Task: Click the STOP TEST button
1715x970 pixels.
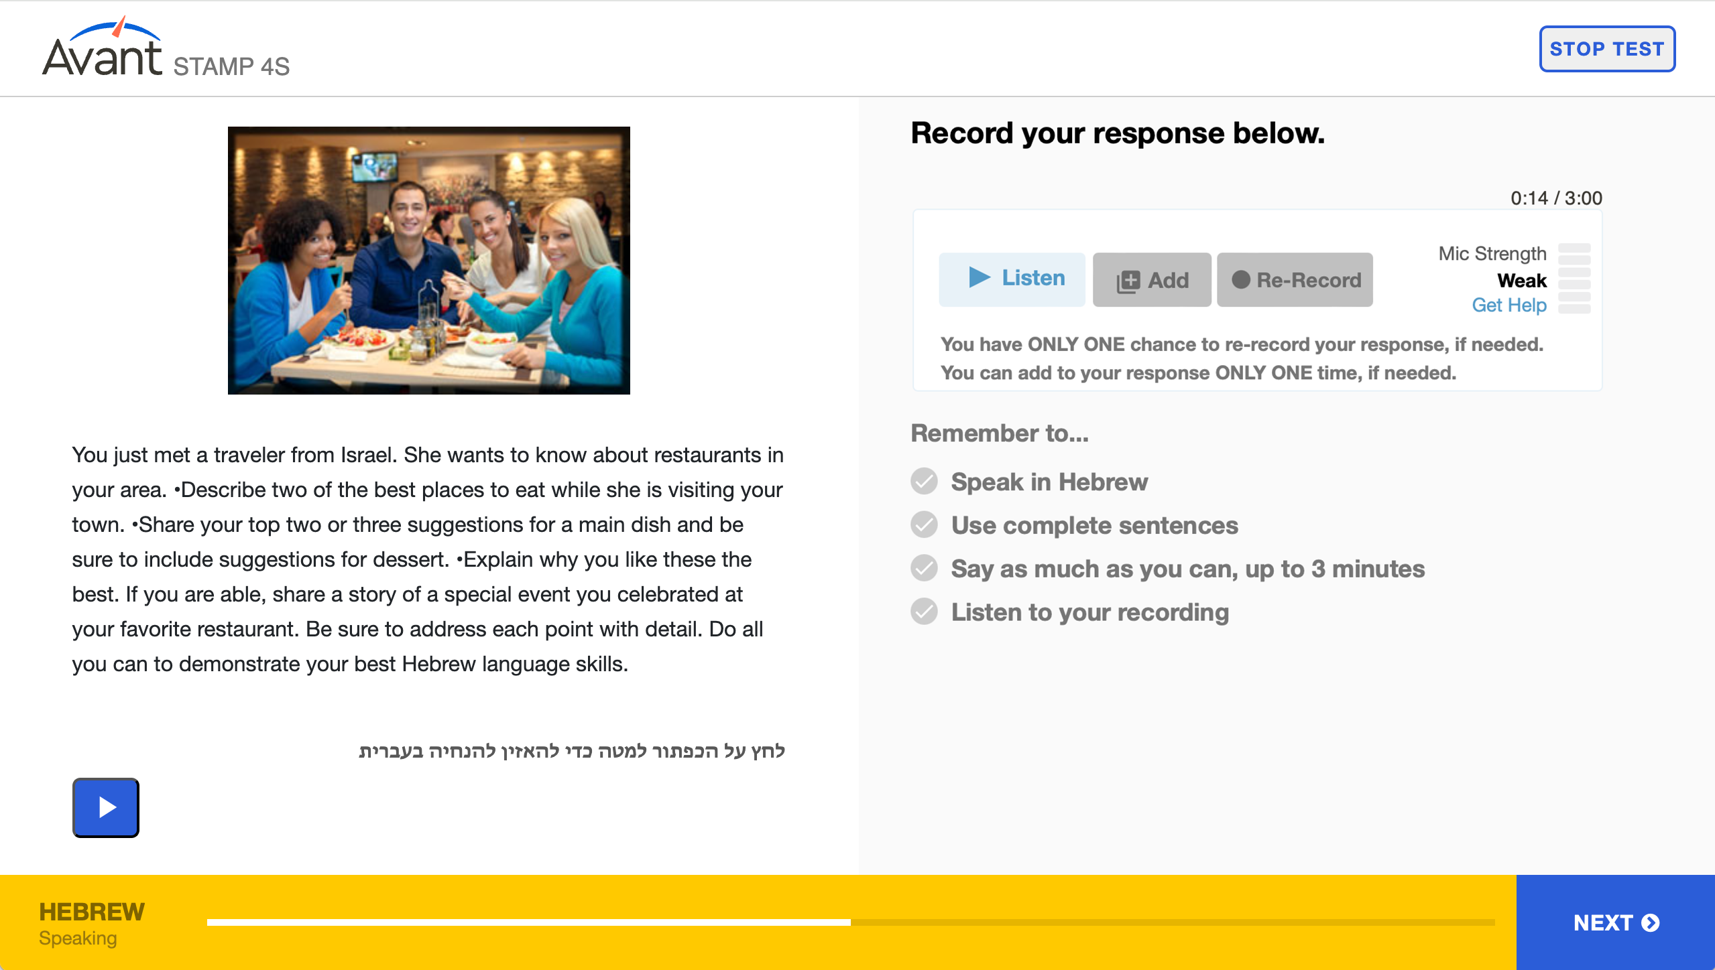Action: tap(1606, 49)
